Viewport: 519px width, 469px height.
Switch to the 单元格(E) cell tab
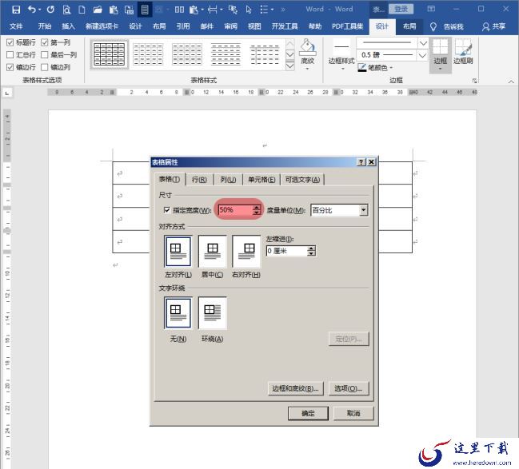261,180
